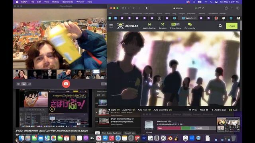Click Add to List under the player
This screenshot has width=255, height=143.
[218, 110]
